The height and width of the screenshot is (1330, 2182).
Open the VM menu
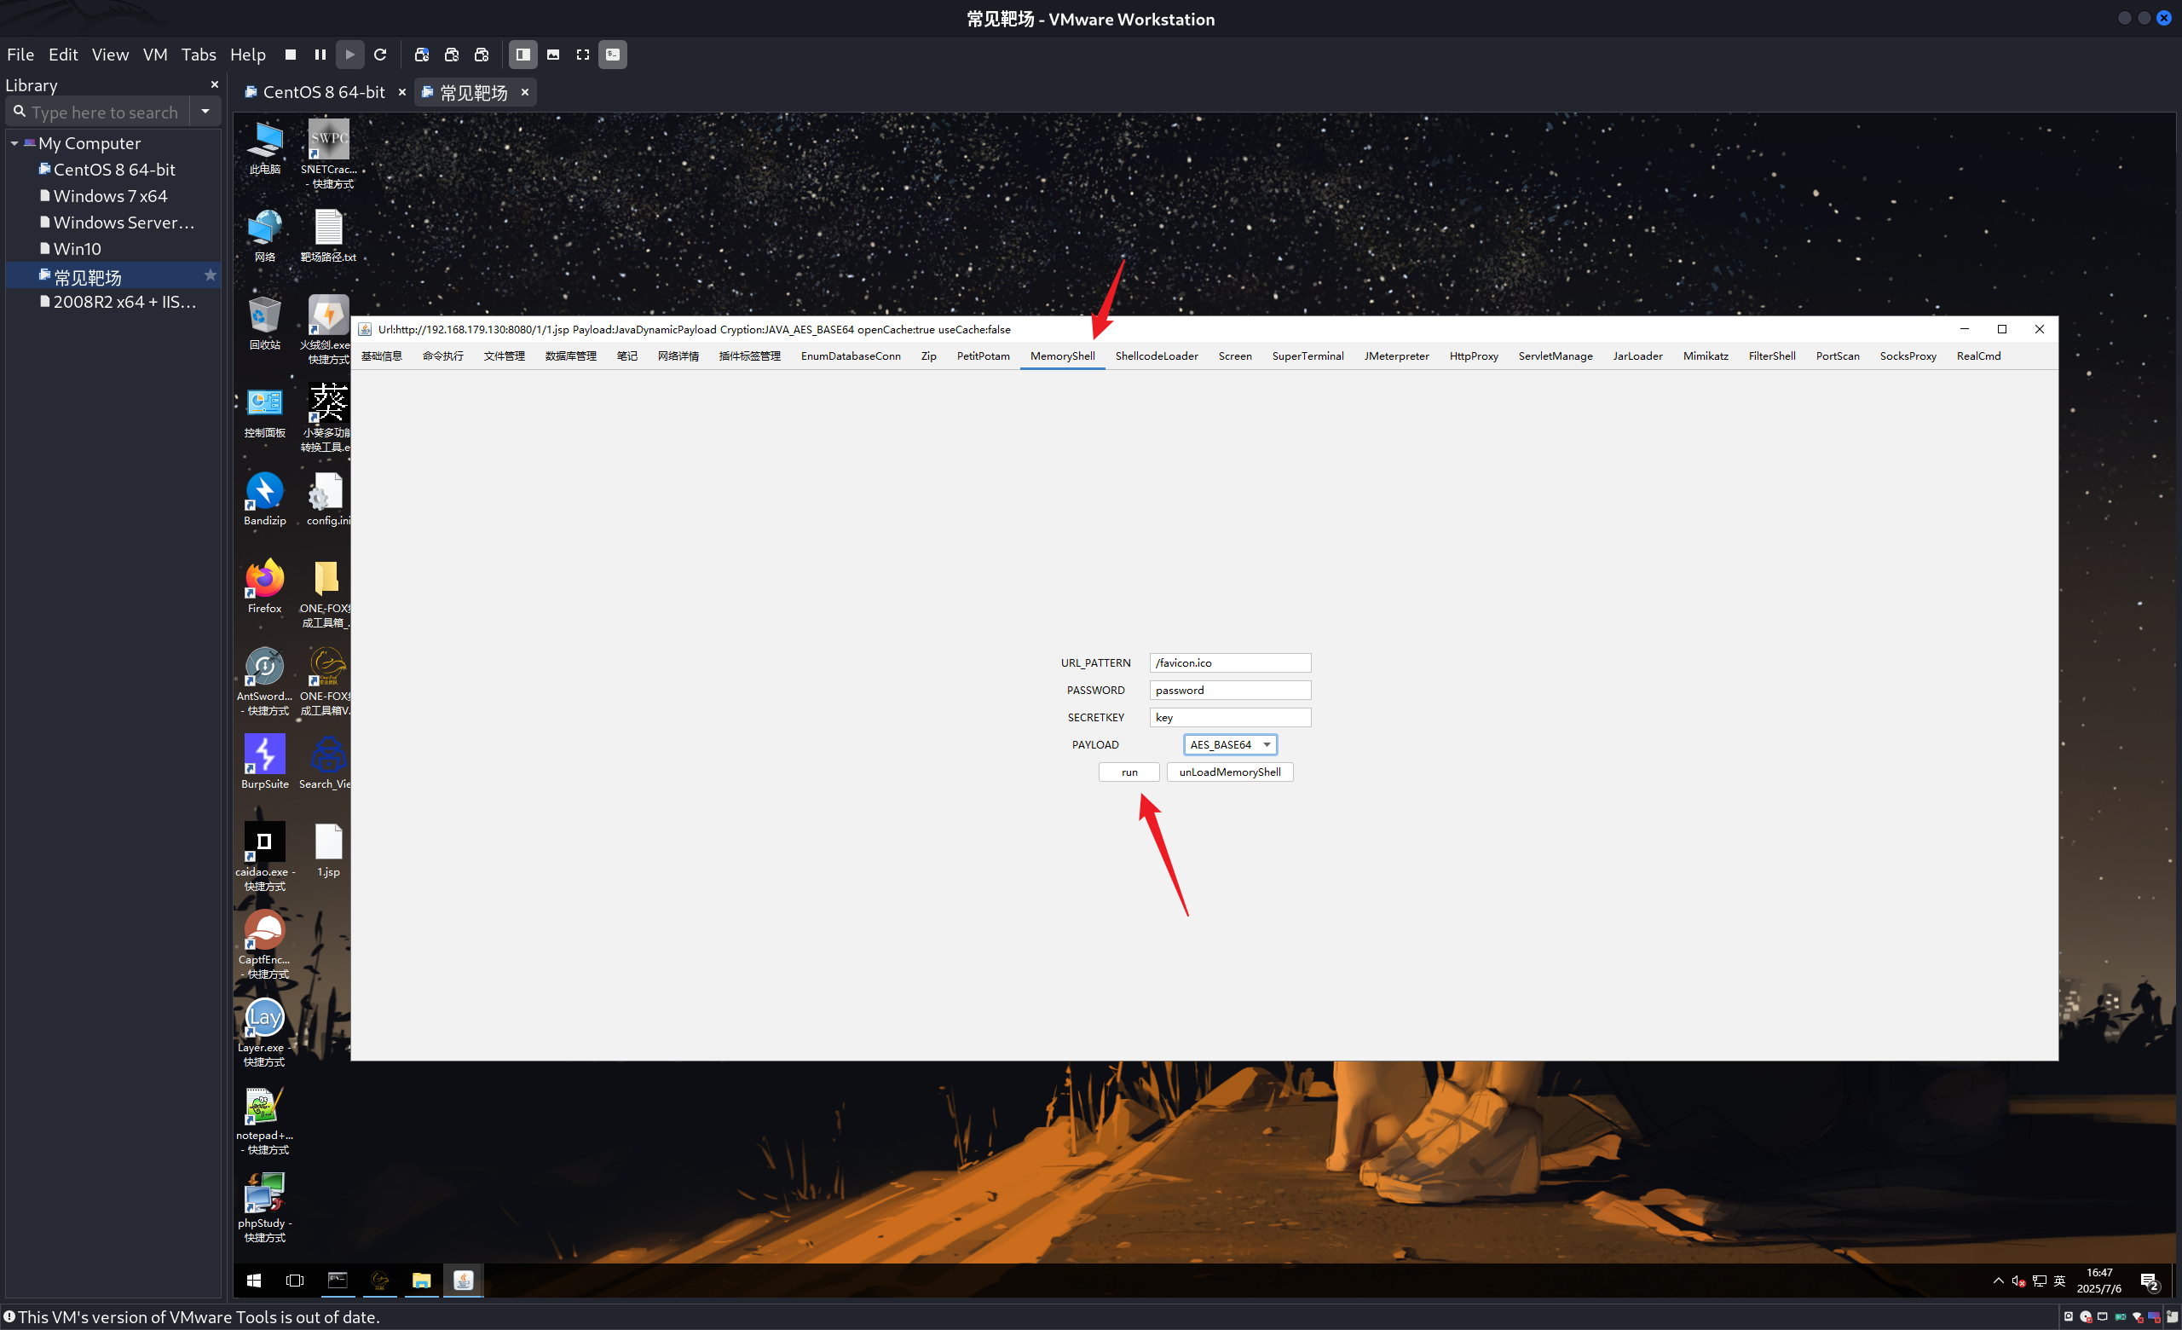(x=155, y=55)
